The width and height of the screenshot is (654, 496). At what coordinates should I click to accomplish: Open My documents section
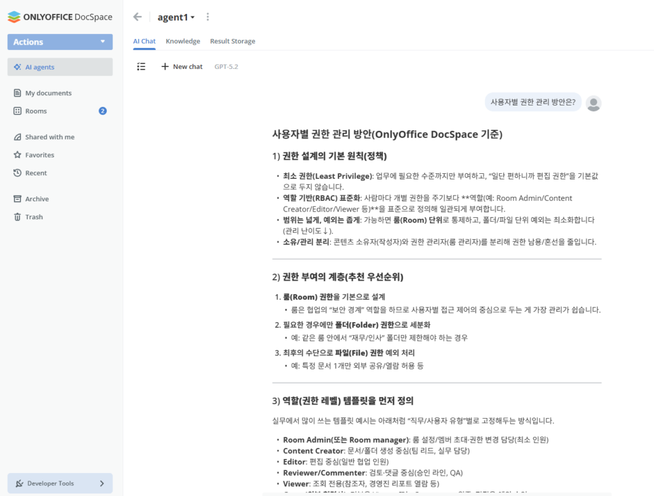[x=48, y=93]
